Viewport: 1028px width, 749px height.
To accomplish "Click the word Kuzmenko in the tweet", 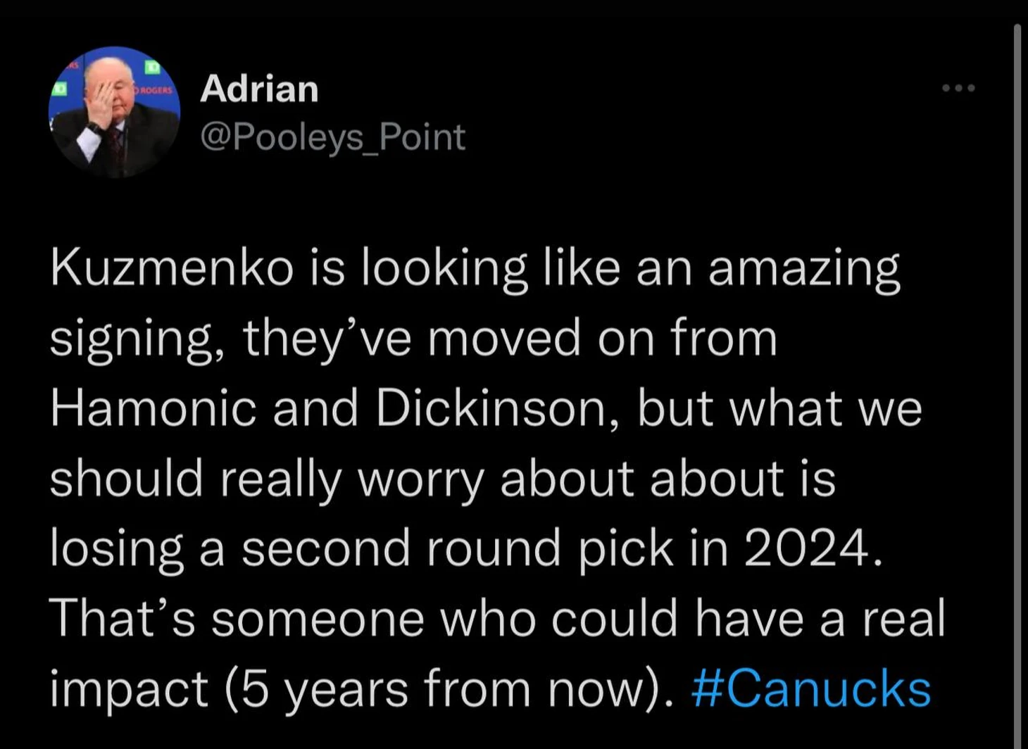I will (x=172, y=268).
